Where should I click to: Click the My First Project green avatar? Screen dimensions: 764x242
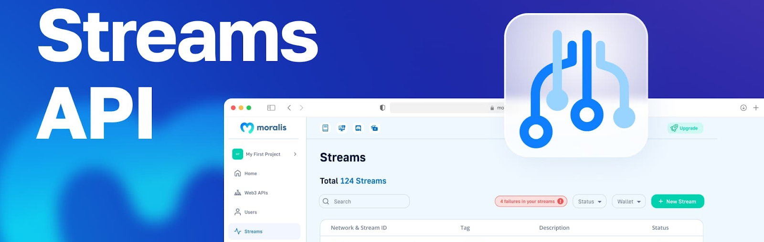[237, 154]
